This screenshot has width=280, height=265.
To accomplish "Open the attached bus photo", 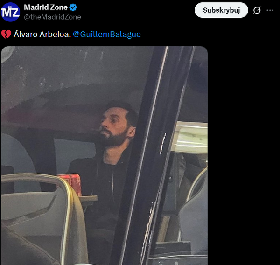I will (x=104, y=155).
